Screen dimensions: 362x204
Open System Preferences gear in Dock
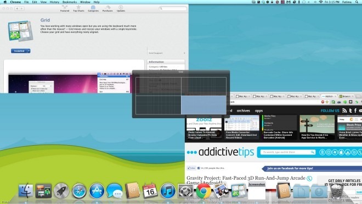pyautogui.click(x=185, y=191)
